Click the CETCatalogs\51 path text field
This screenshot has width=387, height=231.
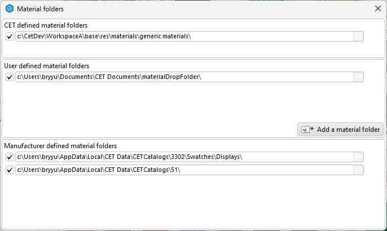184,170
